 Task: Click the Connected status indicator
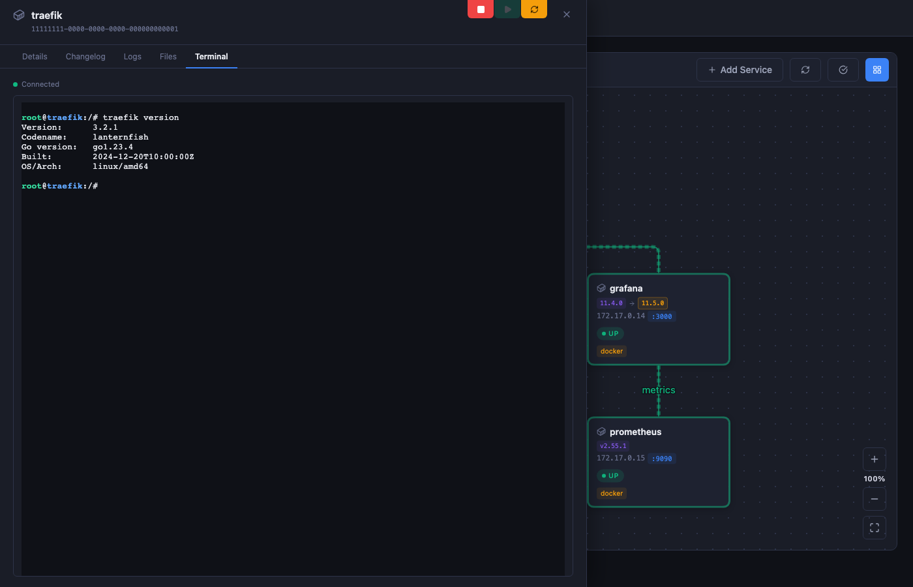click(x=36, y=84)
